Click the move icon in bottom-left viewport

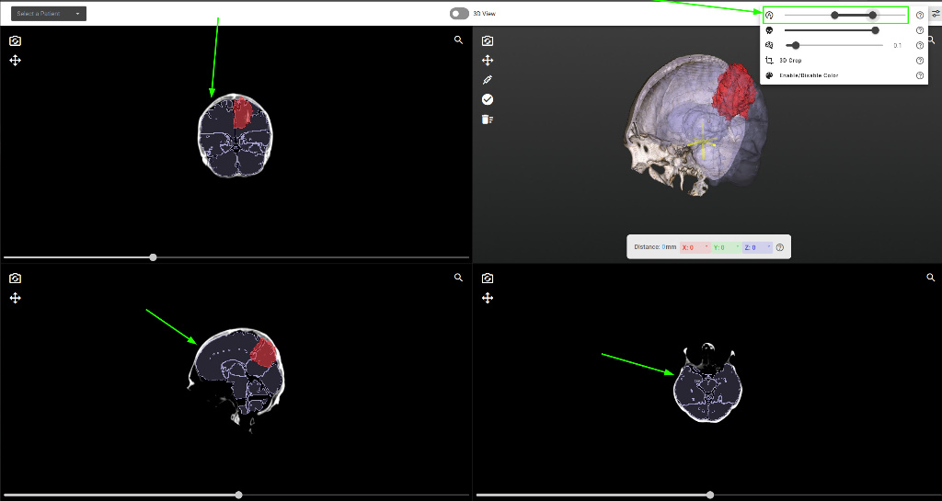click(x=15, y=298)
